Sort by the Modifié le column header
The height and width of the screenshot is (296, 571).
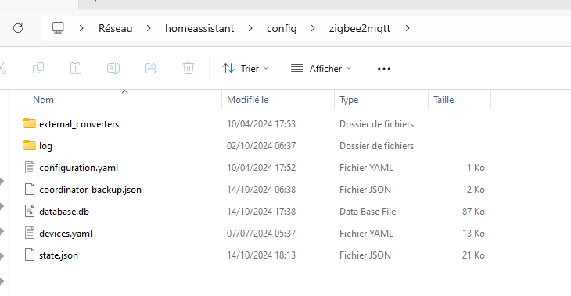(248, 100)
